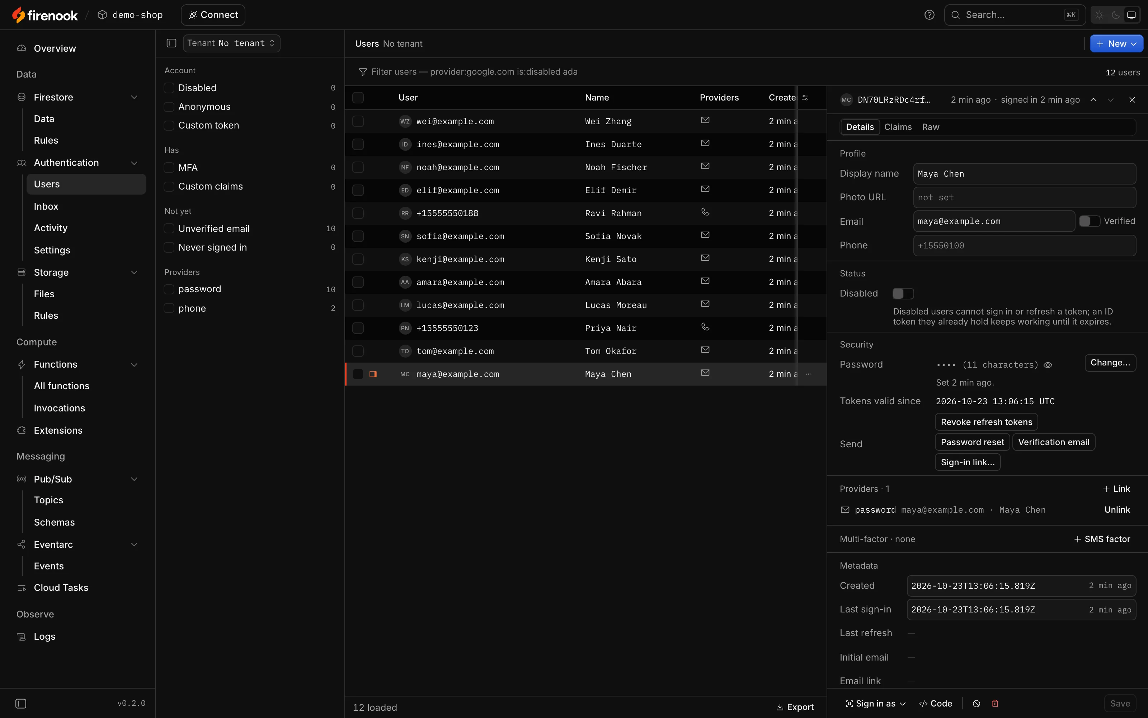1148x718 pixels.
Task: Click the Display name input field
Action: (x=1024, y=174)
